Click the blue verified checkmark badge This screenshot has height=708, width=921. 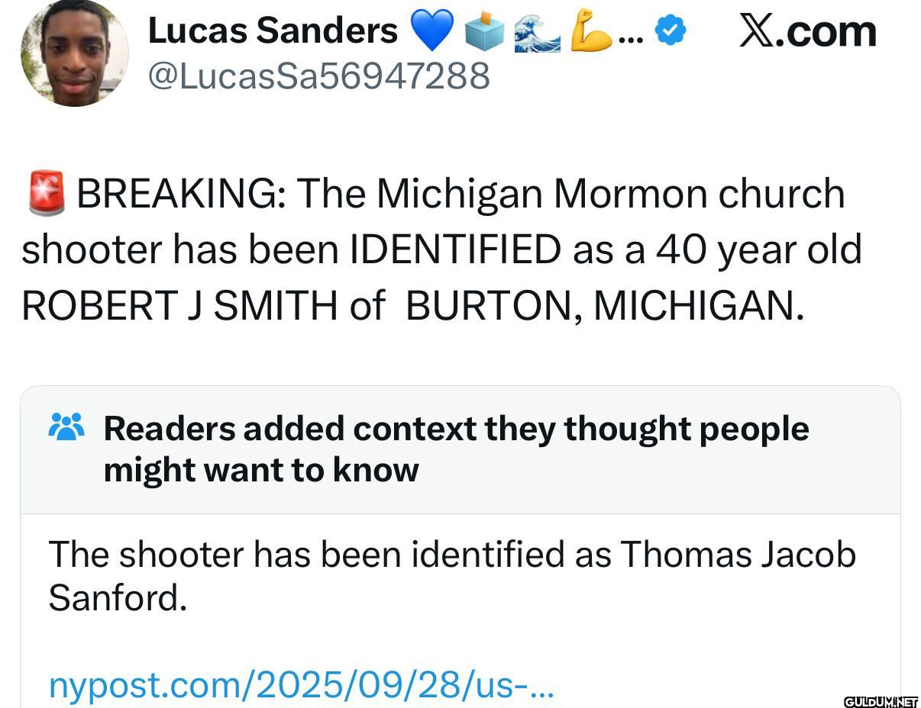671,31
